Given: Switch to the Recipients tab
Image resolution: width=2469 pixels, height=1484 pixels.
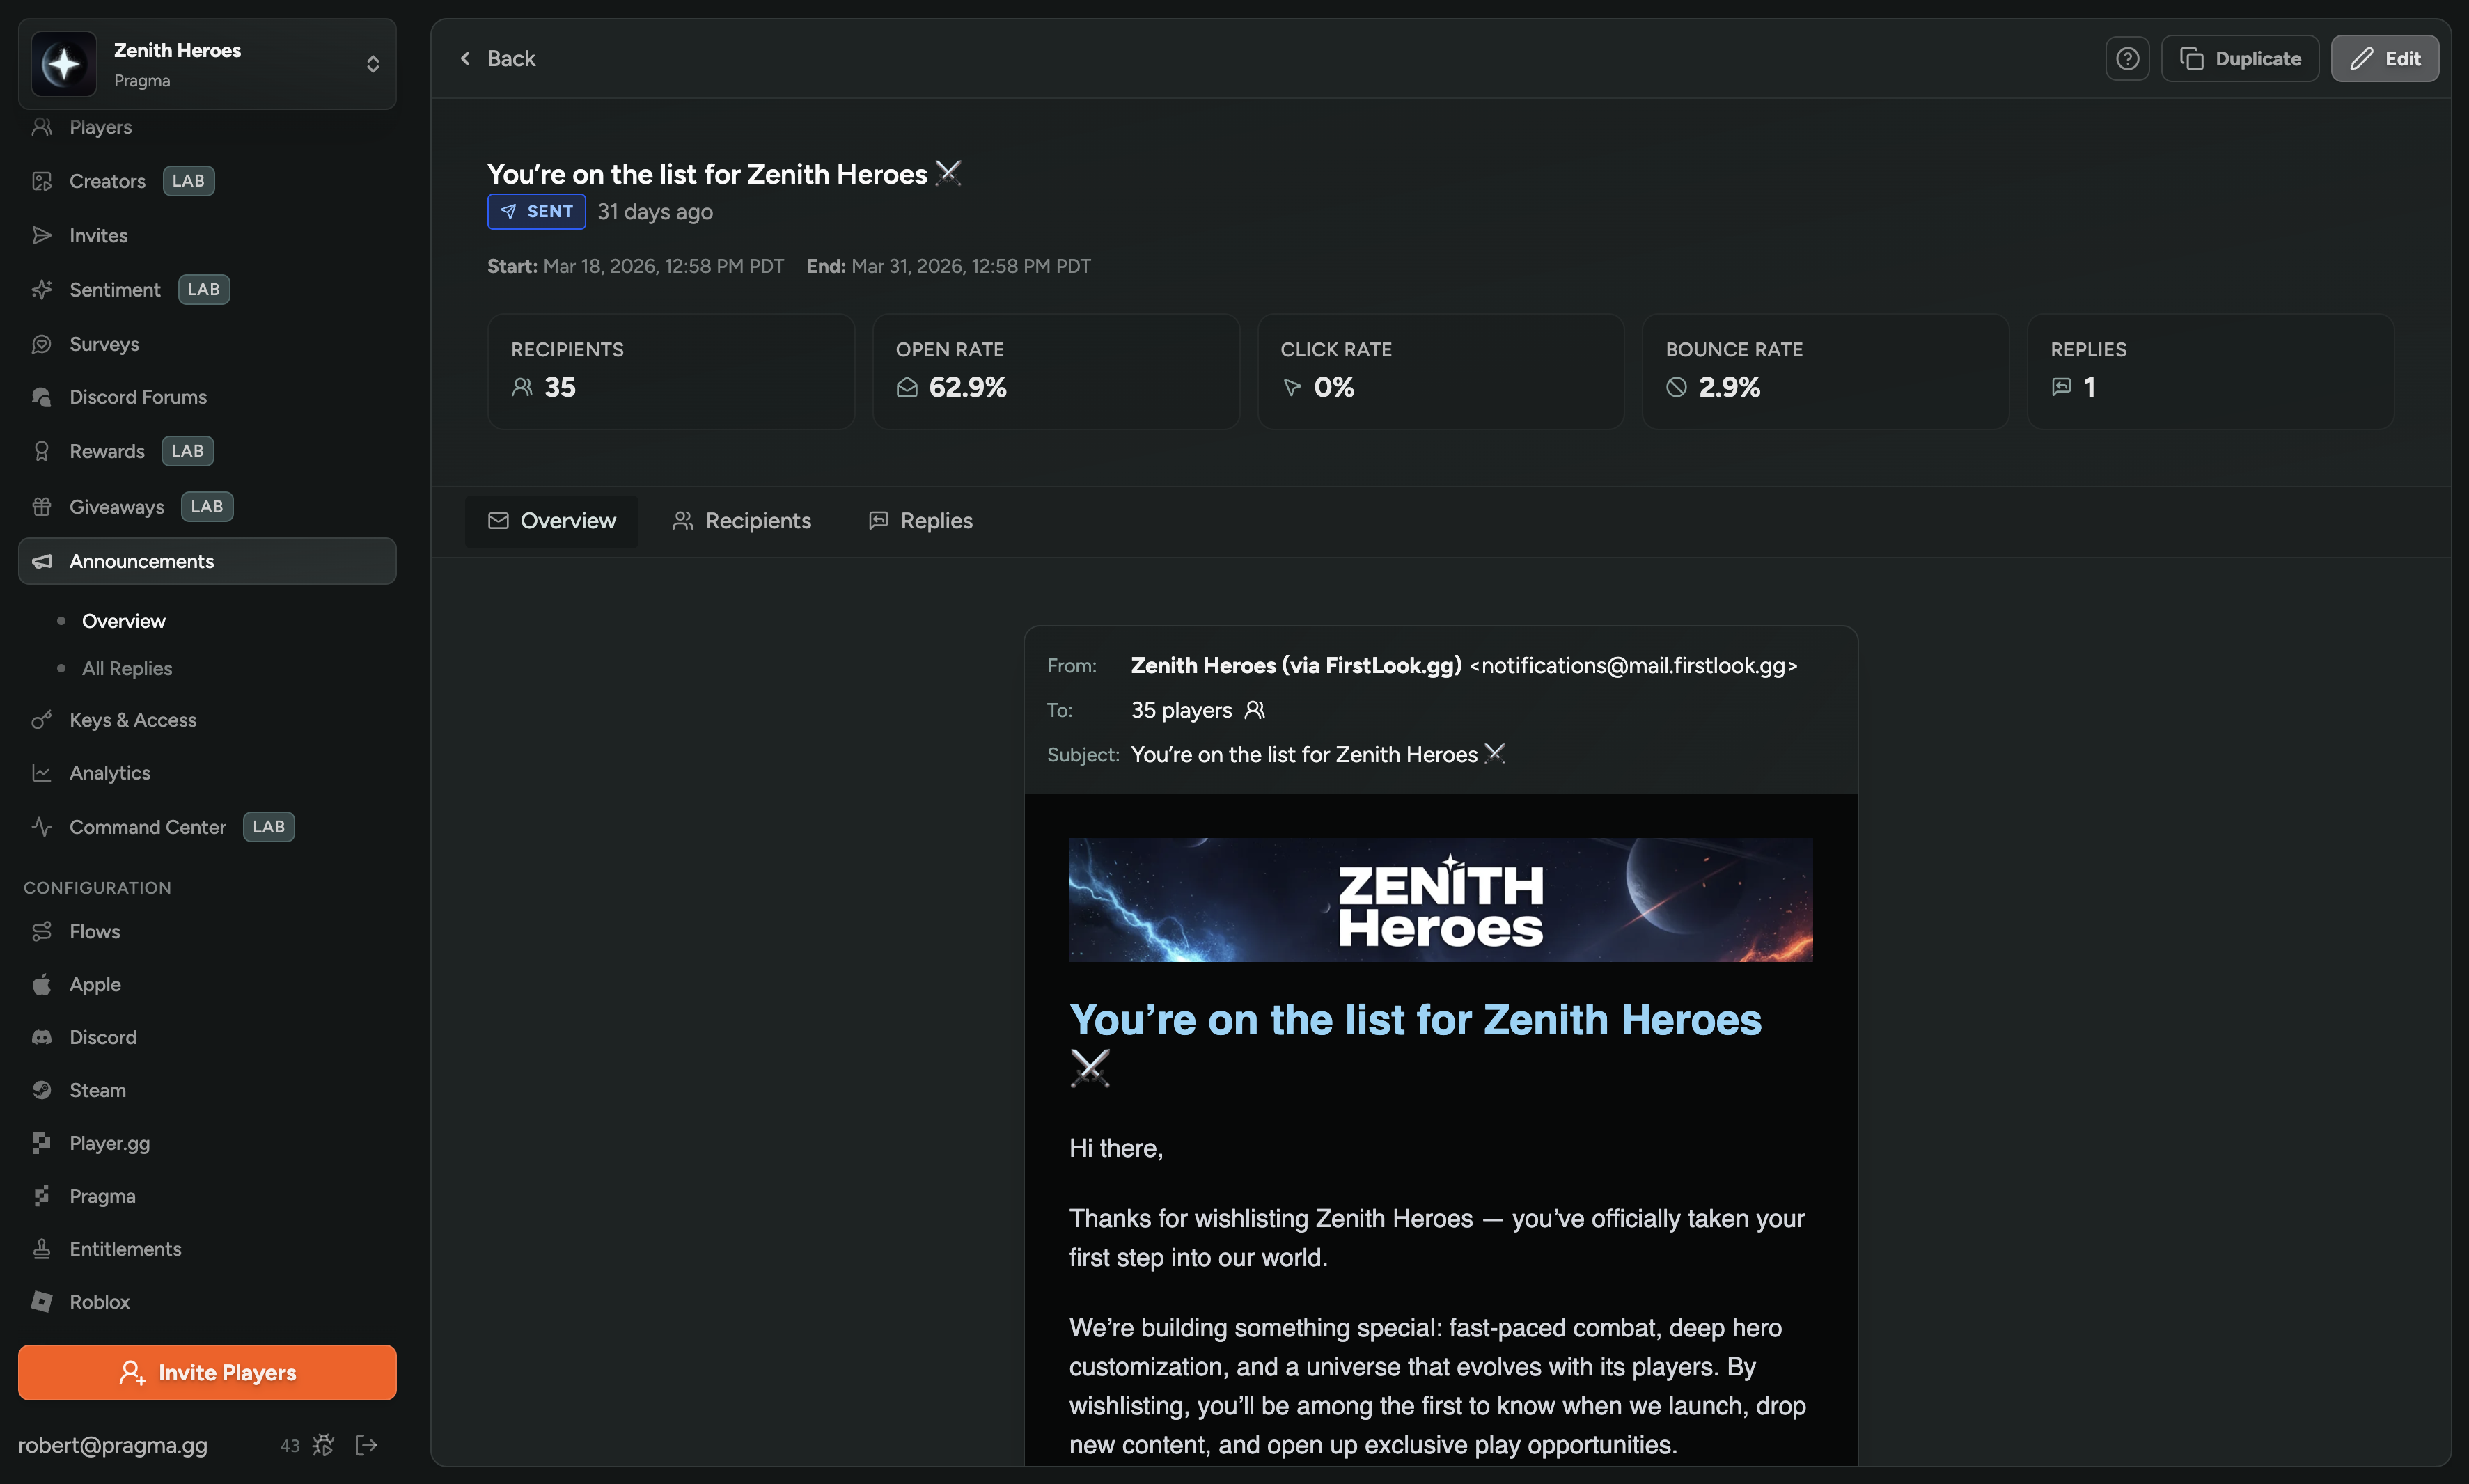Looking at the screenshot, I should (741, 521).
